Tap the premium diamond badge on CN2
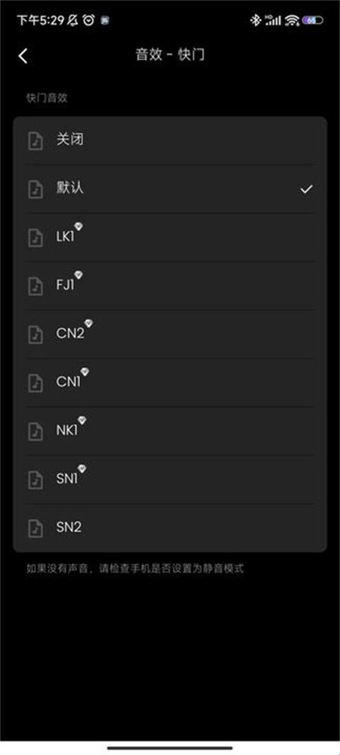 point(89,323)
